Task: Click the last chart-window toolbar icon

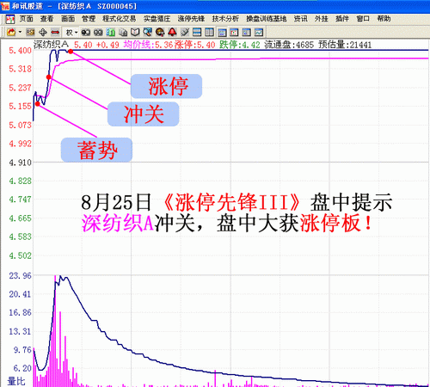Action: [x=259, y=32]
